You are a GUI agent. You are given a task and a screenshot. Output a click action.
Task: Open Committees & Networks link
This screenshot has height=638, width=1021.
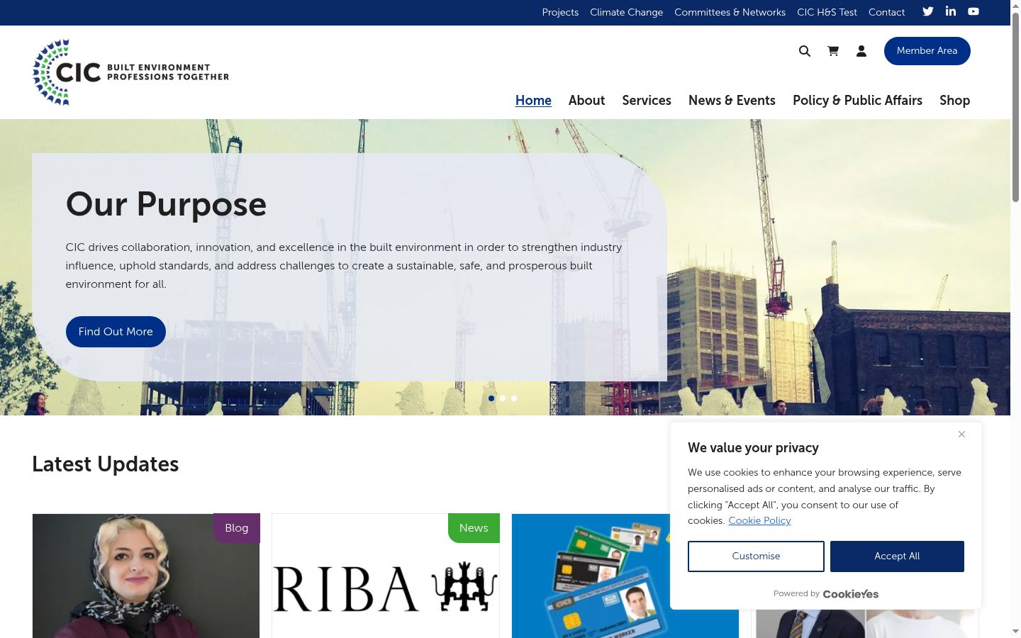[730, 12]
